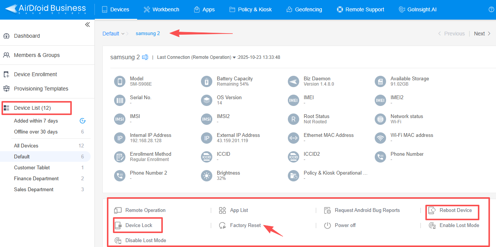Collapse the left sidebar with the chevrons
The height and width of the screenshot is (247, 496).
[87, 24]
